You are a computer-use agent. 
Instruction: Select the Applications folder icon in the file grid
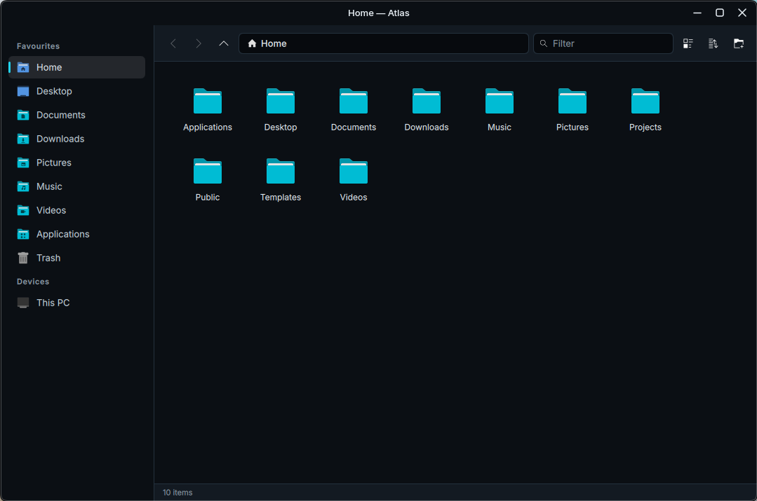[x=208, y=101]
